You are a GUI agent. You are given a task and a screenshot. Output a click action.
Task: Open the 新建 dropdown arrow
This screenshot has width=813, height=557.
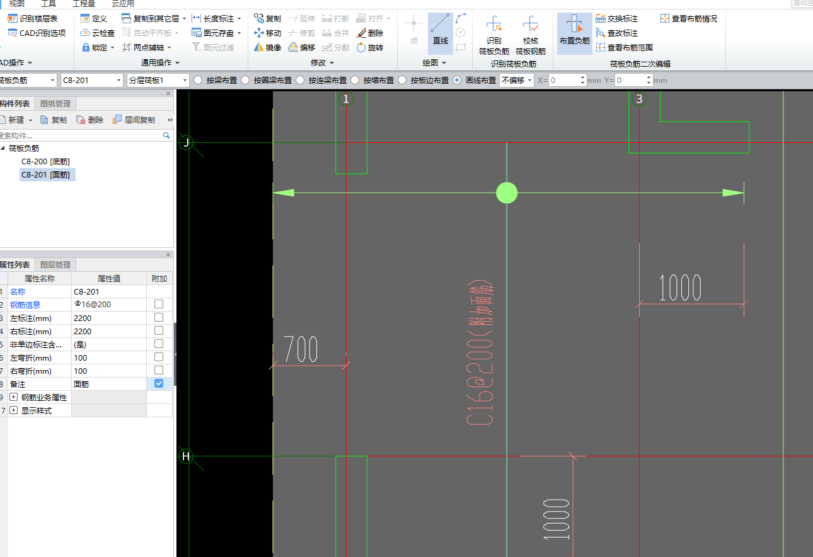tap(30, 120)
